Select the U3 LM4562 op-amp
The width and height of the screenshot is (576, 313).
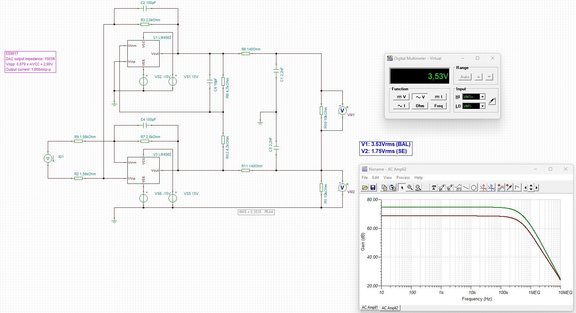click(x=143, y=170)
